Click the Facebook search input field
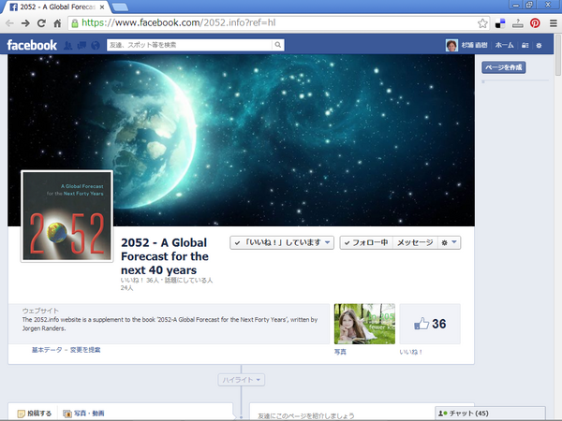The height and width of the screenshot is (421, 562). (189, 45)
